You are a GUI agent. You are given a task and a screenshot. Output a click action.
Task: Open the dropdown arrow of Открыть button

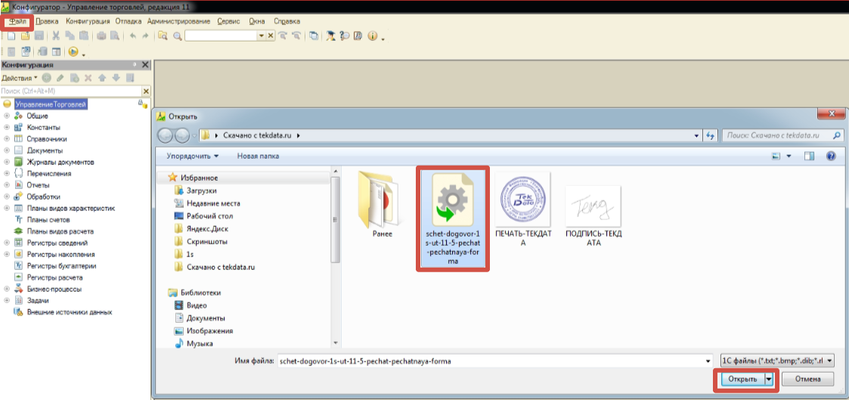point(769,380)
